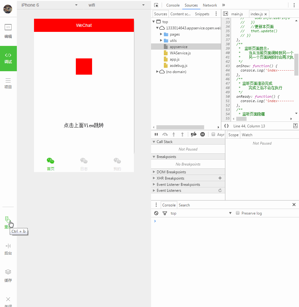
Task: Expand the pages folder in the file tree
Action: (x=162, y=34)
